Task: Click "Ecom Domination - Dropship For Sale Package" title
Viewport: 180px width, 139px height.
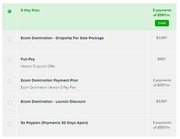Action: (62, 38)
